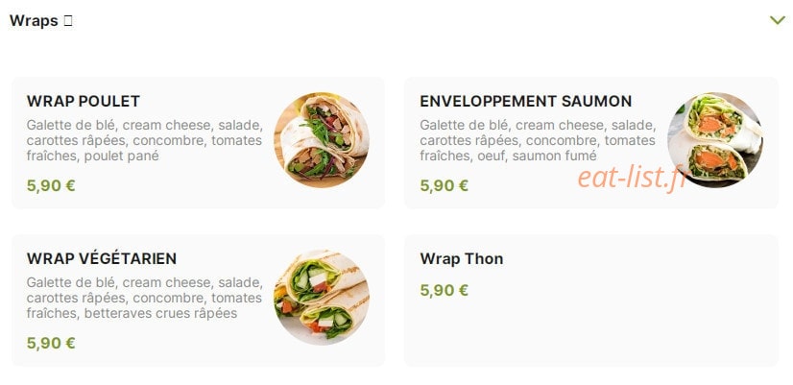Select the ENVELOPPEMENT SAUMON title
Viewport: 793px width, 385px height.
526,101
